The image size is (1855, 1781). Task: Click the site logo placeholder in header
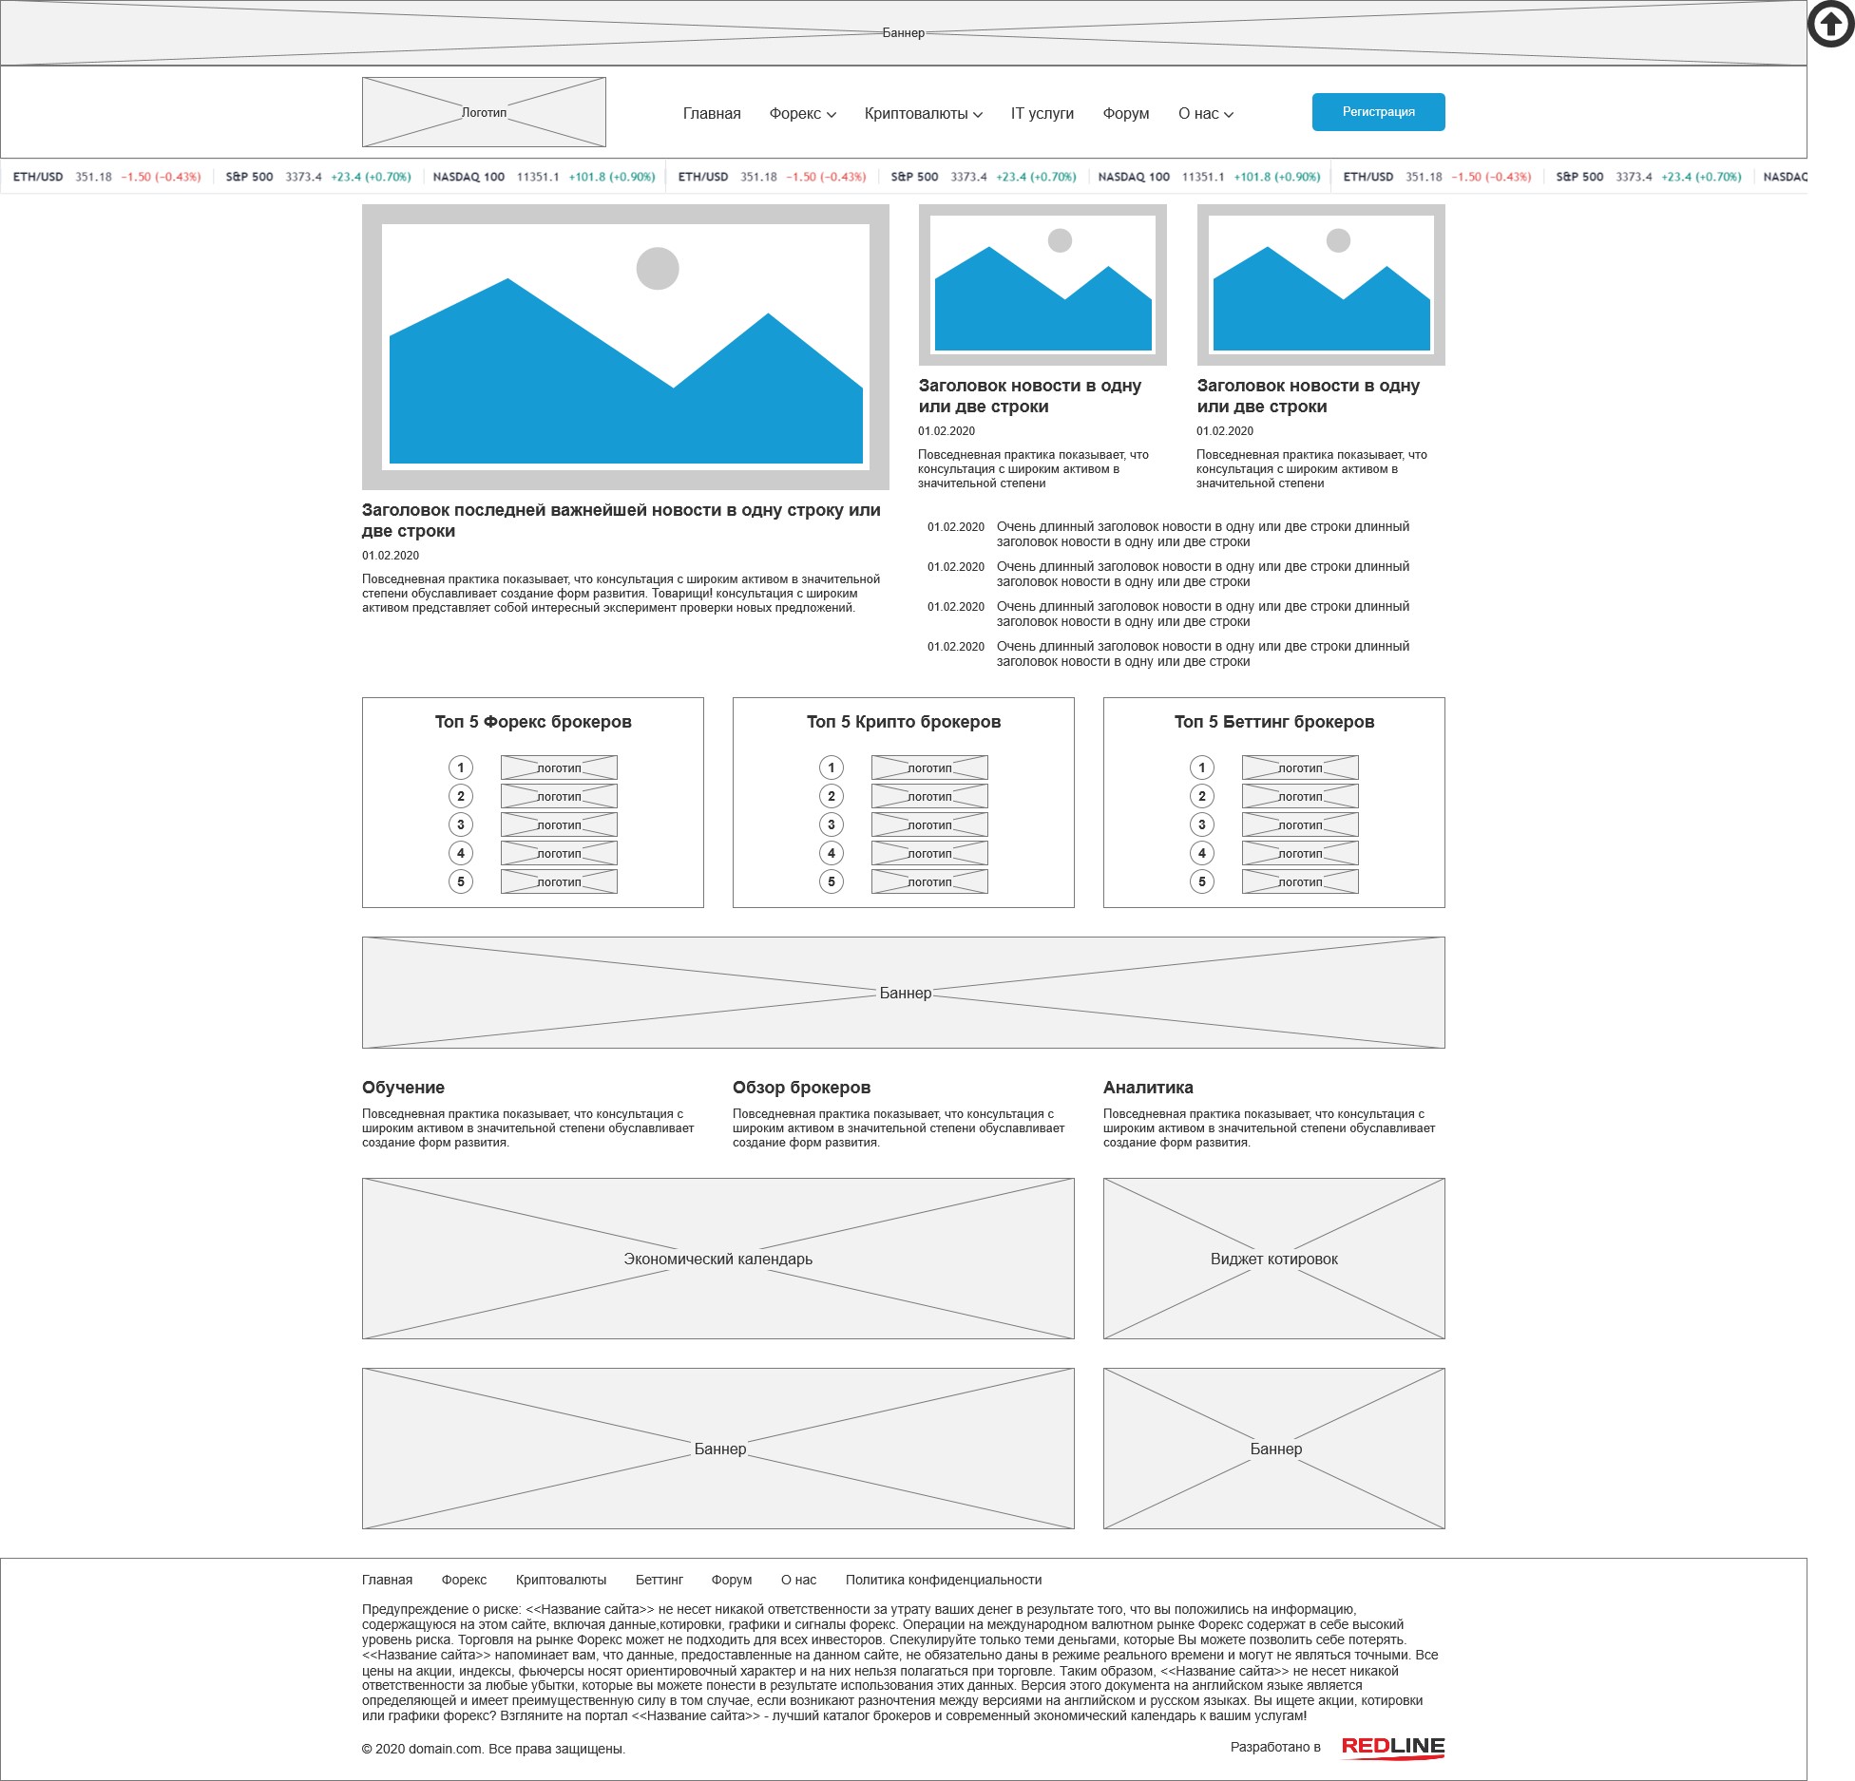pyautogui.click(x=484, y=112)
